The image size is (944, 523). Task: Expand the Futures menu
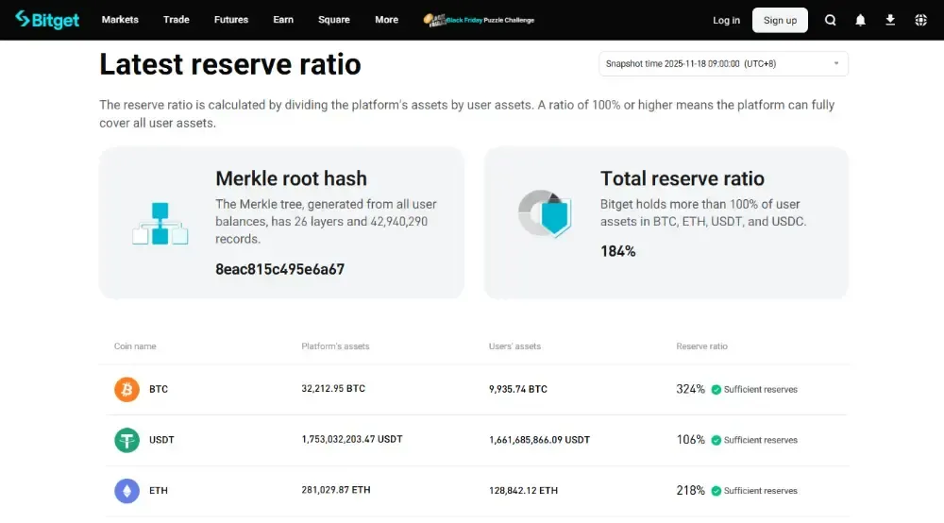click(x=231, y=20)
